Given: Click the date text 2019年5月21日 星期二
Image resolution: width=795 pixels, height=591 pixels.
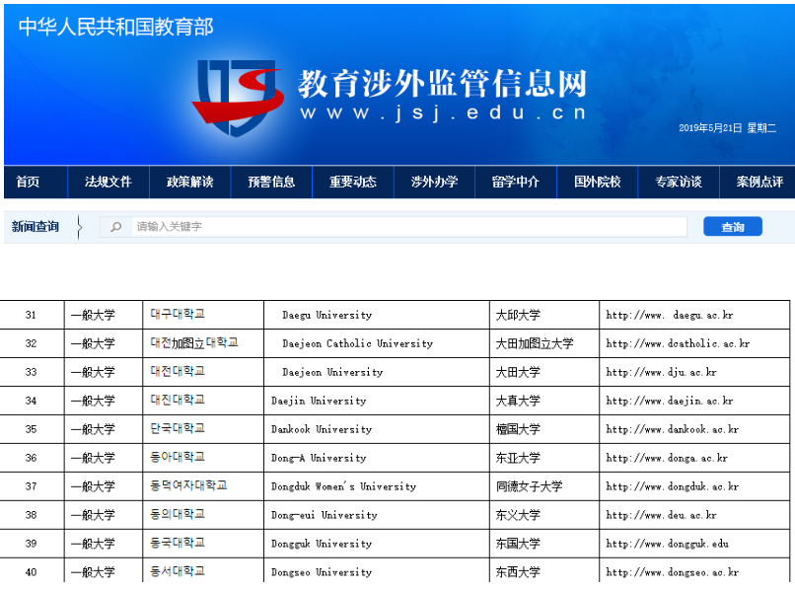Looking at the screenshot, I should (728, 128).
